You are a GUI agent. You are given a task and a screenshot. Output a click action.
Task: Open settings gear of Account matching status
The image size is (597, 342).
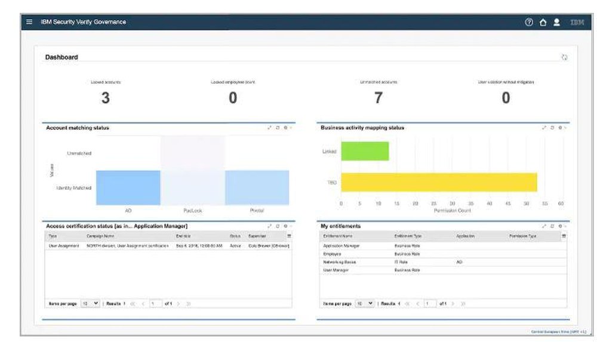tap(286, 128)
